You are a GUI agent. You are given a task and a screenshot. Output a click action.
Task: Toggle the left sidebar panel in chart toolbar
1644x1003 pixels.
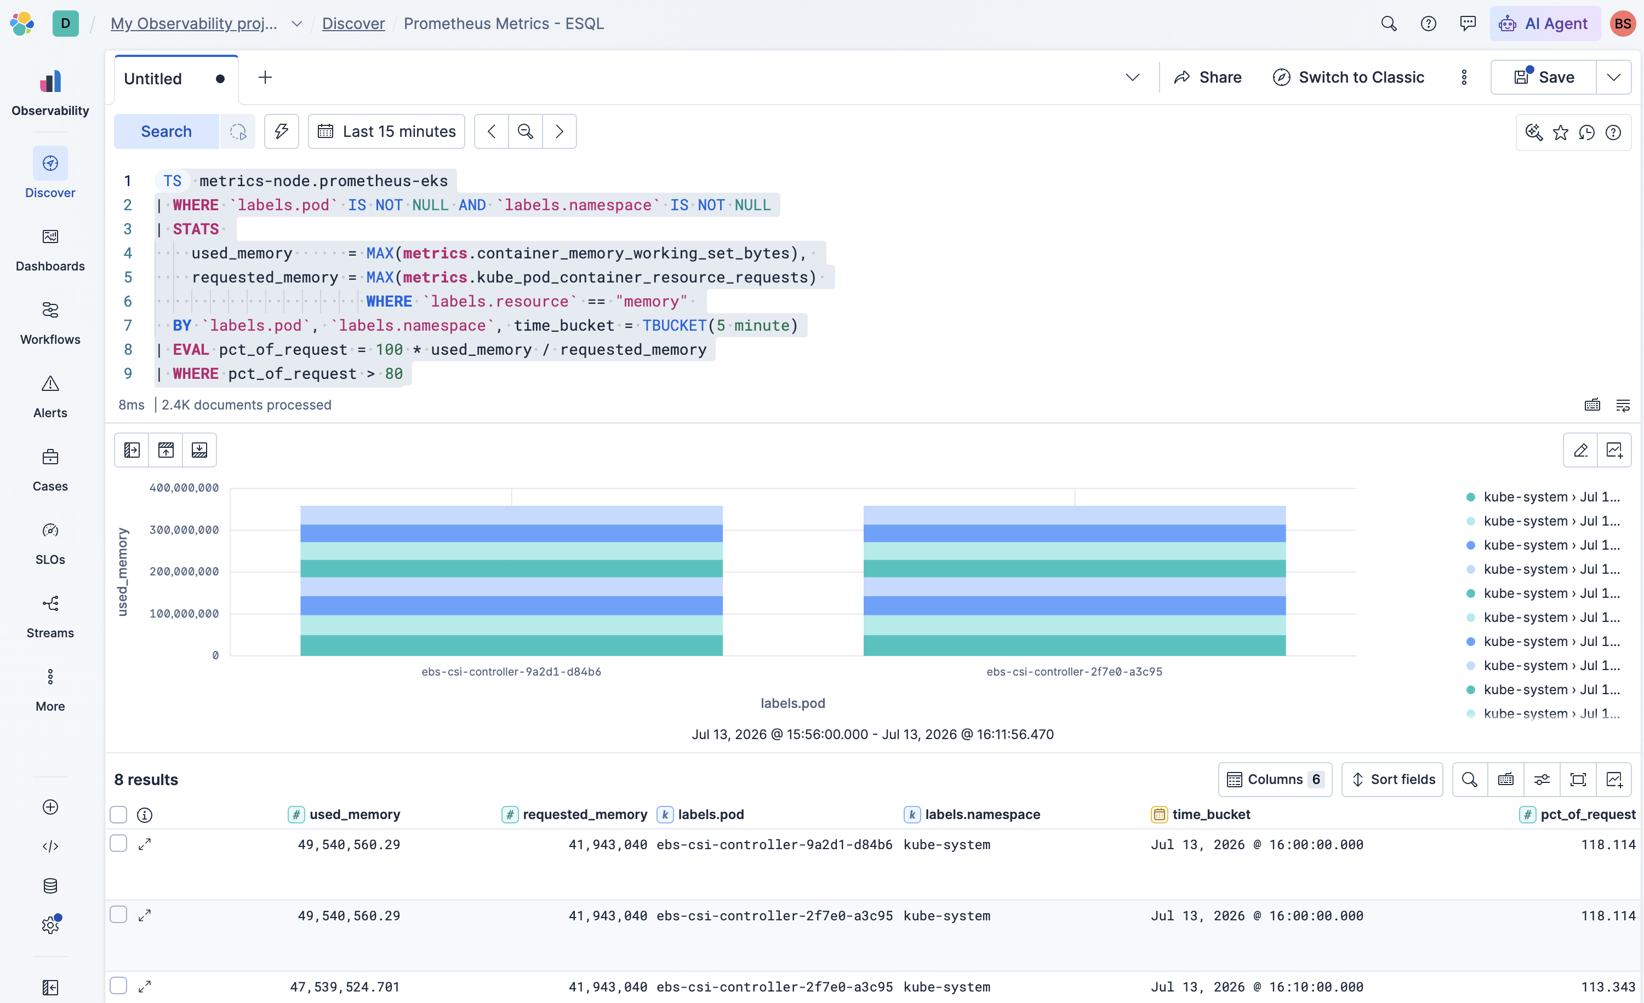132,450
